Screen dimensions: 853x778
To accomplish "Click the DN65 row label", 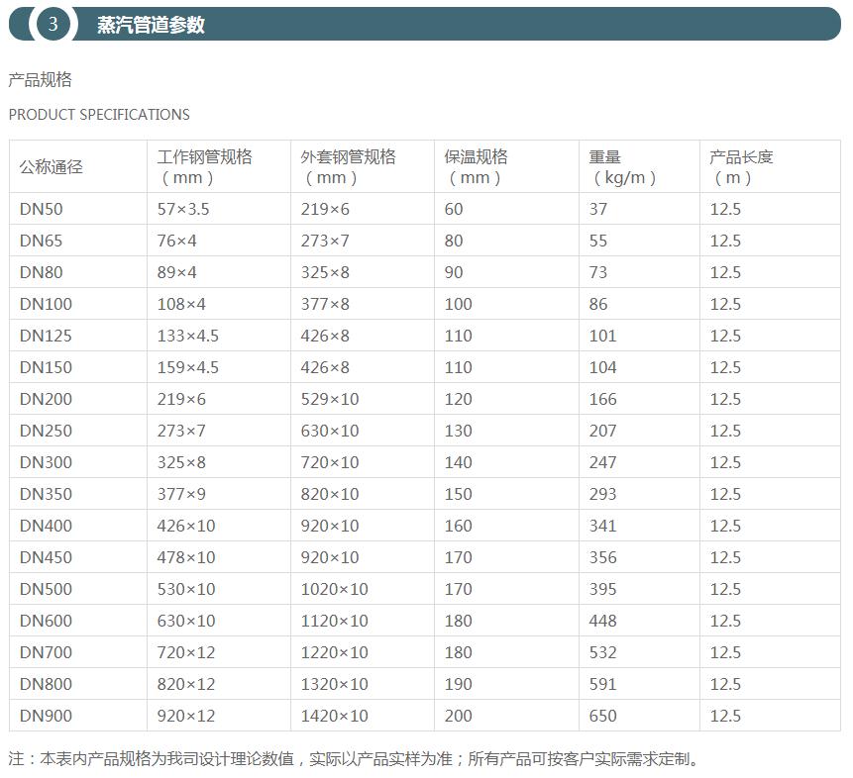I will coord(42,241).
